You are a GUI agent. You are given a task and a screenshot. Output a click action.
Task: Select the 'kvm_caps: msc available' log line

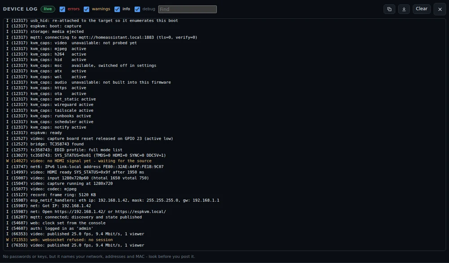[81, 65]
